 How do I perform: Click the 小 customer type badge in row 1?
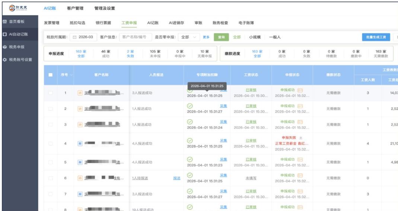click(x=80, y=93)
